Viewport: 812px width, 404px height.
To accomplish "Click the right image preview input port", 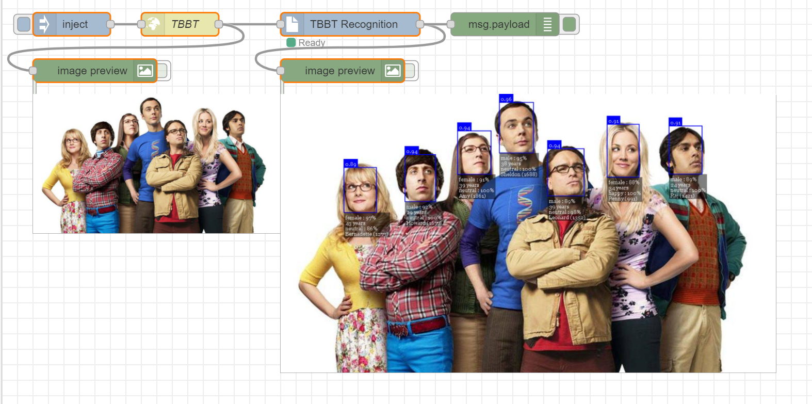I will pos(281,71).
